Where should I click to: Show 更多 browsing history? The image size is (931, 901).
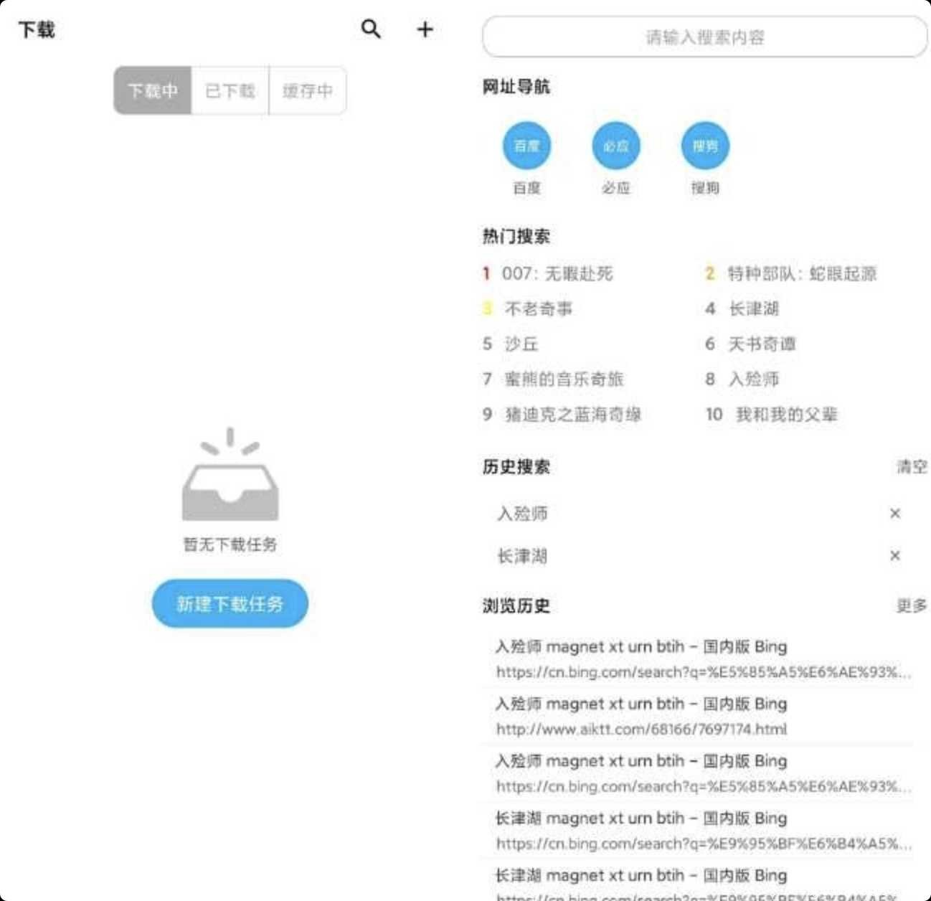pos(912,605)
